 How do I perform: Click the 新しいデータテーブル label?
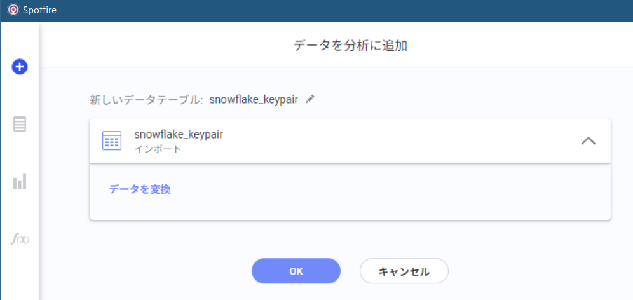tap(146, 100)
